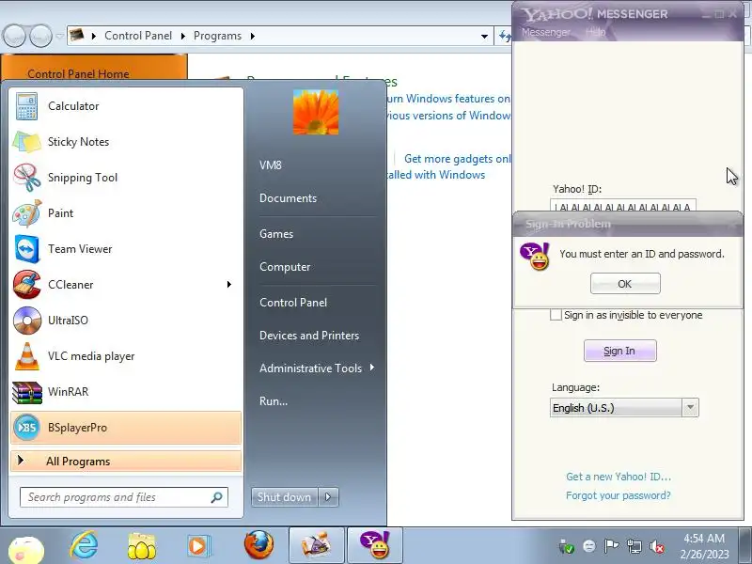Image resolution: width=752 pixels, height=564 pixels.
Task: Click the taskbar clock and date
Action: pos(704,546)
